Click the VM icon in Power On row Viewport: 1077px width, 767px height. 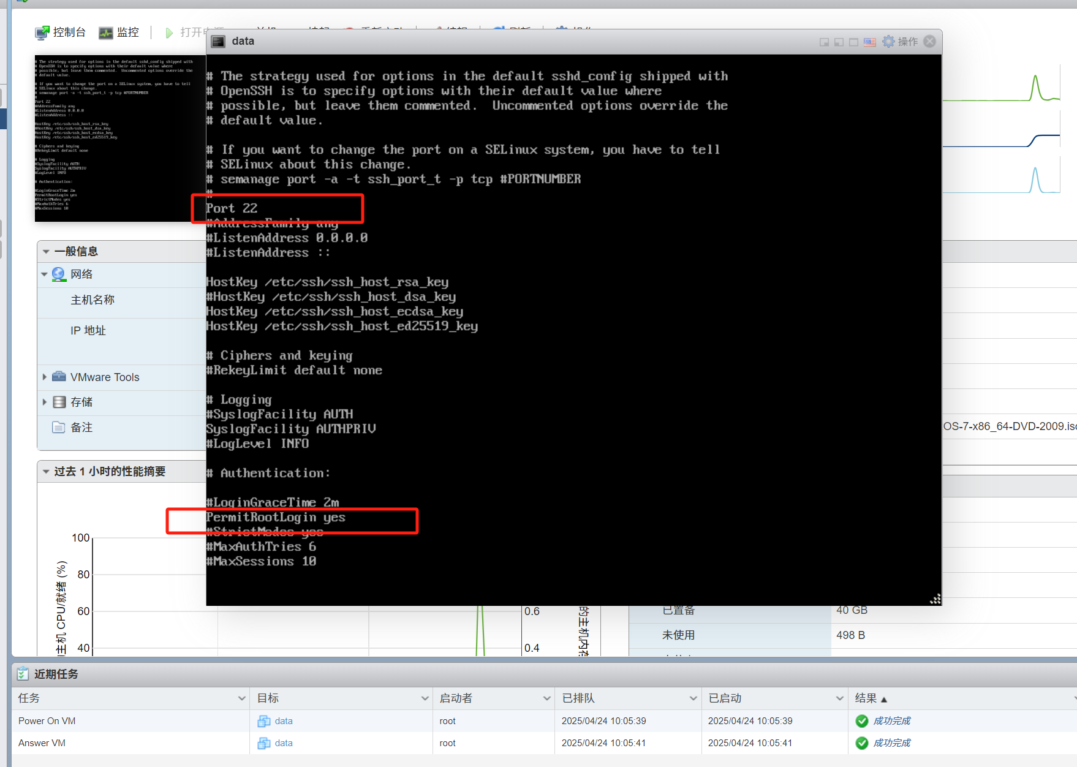point(264,721)
